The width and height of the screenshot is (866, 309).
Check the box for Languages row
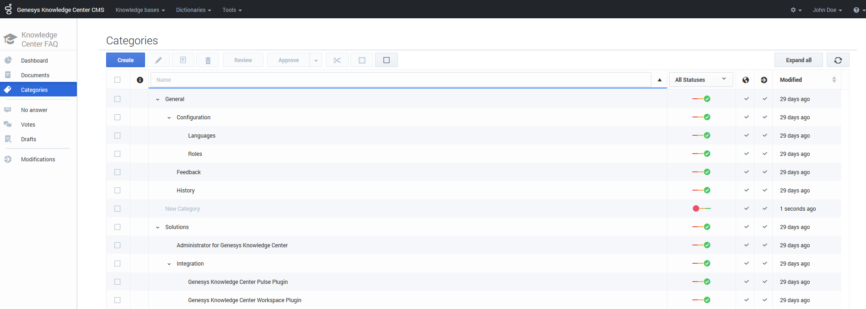pos(118,136)
